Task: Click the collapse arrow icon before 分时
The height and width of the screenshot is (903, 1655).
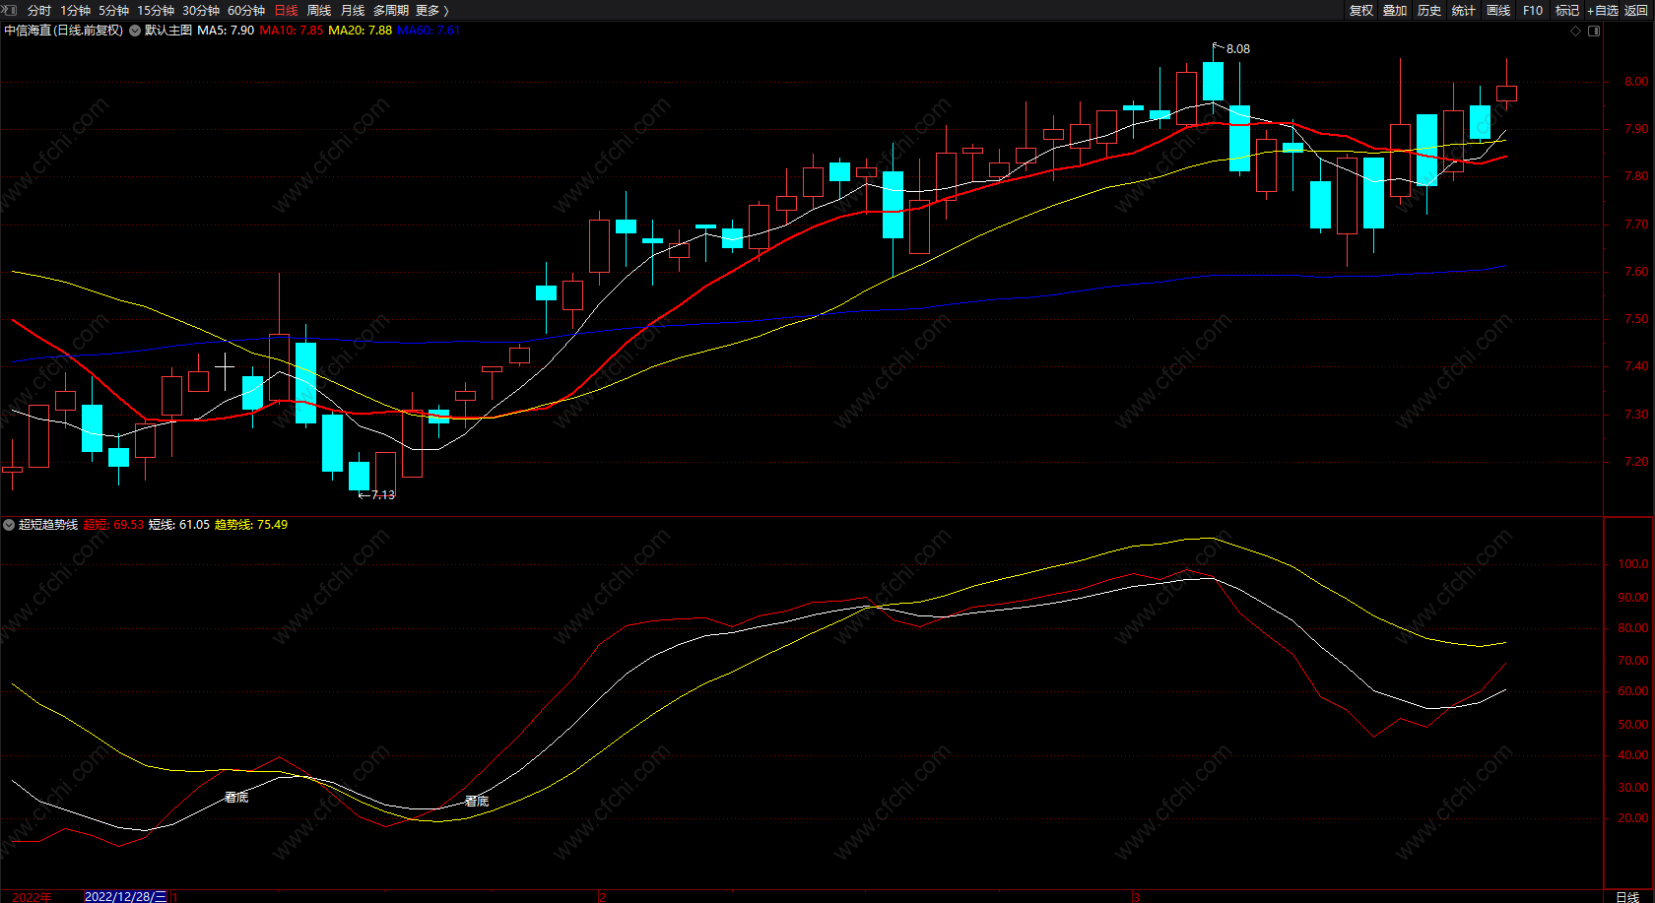Action: [10, 10]
